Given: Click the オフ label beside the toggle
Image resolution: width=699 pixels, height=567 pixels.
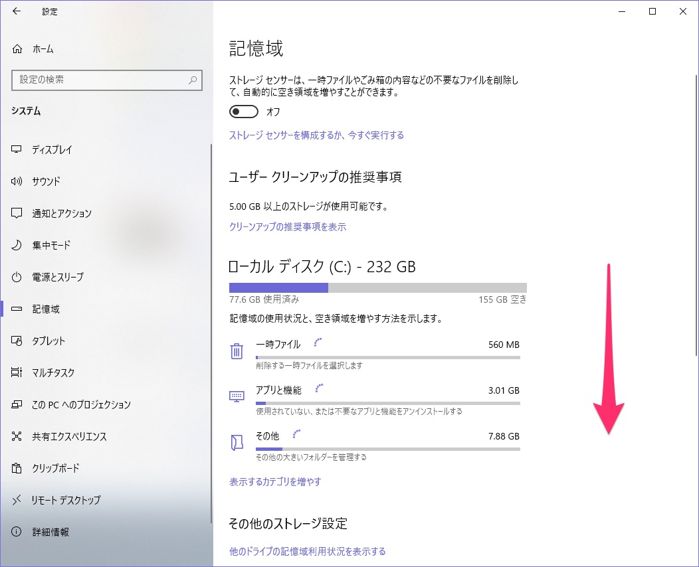Looking at the screenshot, I should [x=273, y=112].
